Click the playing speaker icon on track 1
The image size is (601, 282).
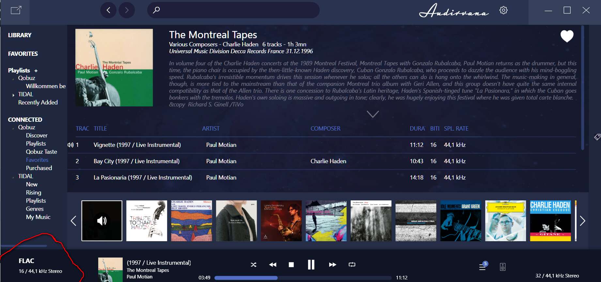click(x=70, y=145)
